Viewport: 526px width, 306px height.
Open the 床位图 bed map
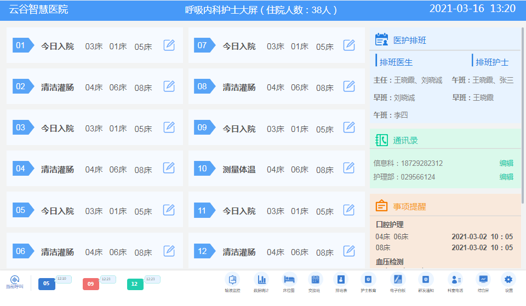click(289, 279)
